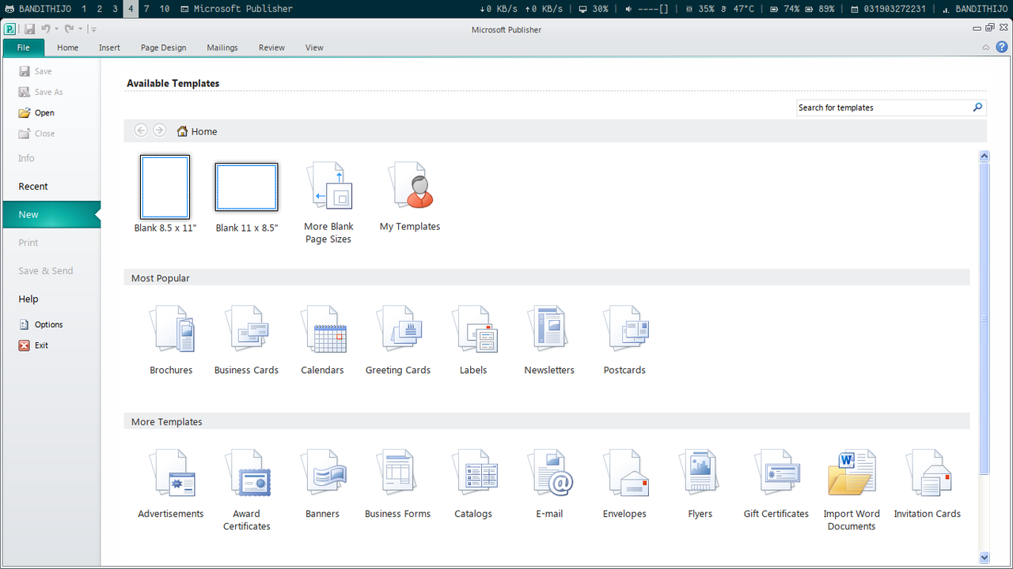Screen dimensions: 1013x569
Task: Click the scroll down arrow of templates list
Action: 985,557
